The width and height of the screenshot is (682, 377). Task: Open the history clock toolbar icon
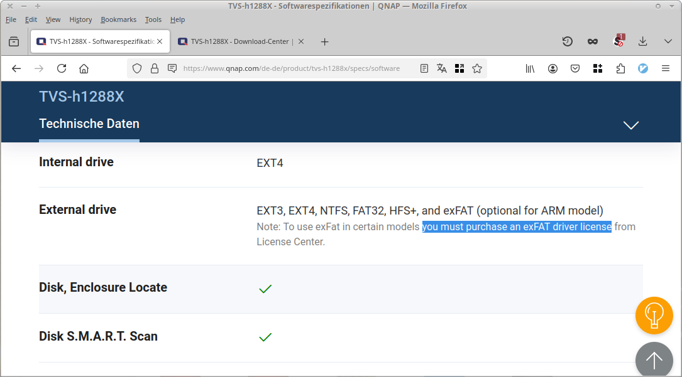pos(567,41)
